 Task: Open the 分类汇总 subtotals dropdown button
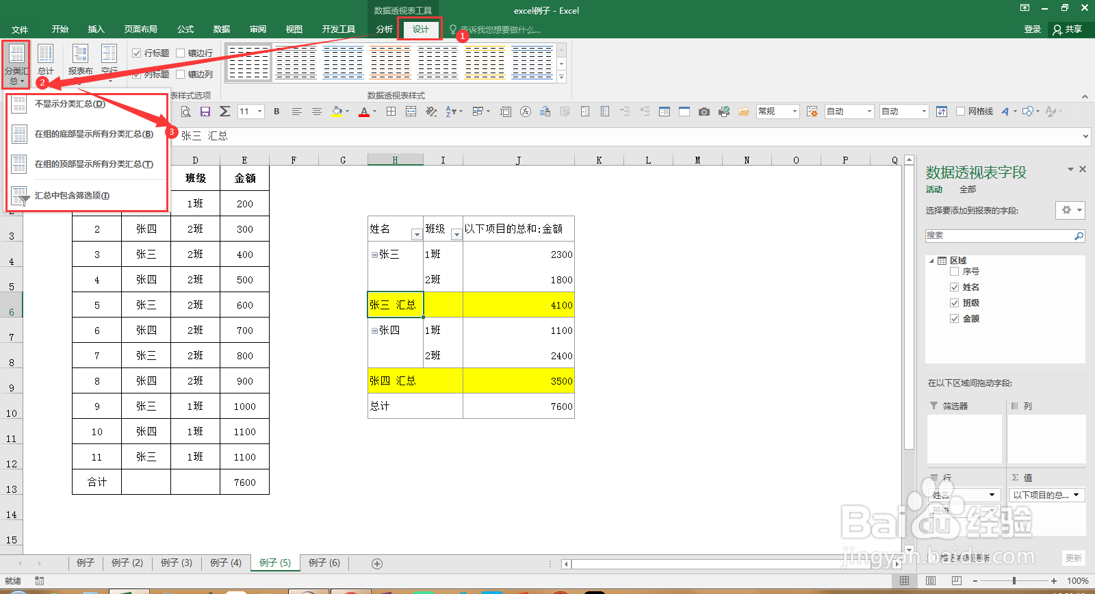tap(16, 64)
